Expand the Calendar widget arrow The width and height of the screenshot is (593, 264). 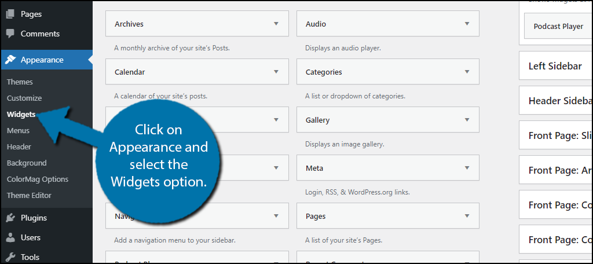click(x=276, y=71)
